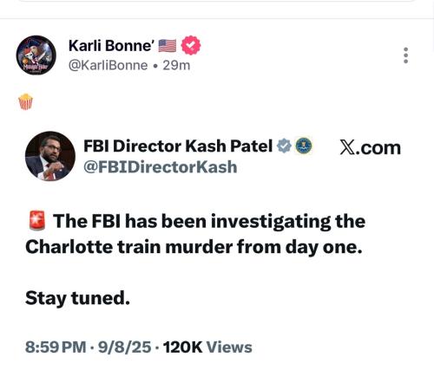Viewport: 434px width, 383px height.
Task: Click the FBI seal affiliation badge
Action: tap(304, 146)
